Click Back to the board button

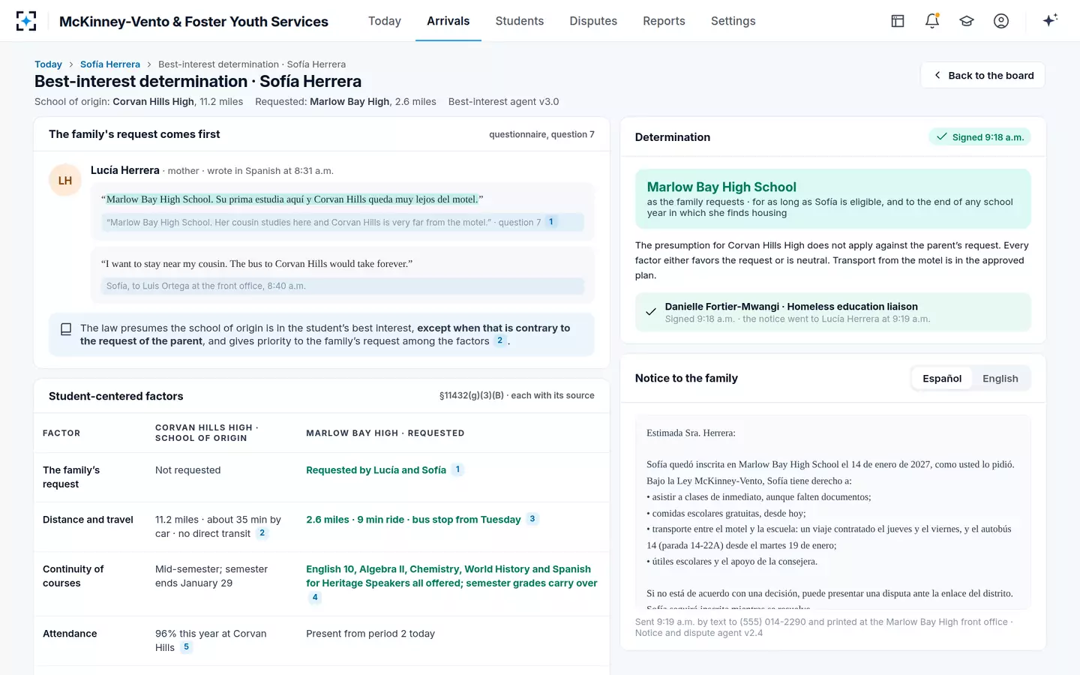coord(982,75)
